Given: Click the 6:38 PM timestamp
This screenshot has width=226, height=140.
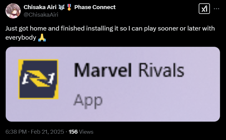Looking at the screenshot, I should click(15, 132).
